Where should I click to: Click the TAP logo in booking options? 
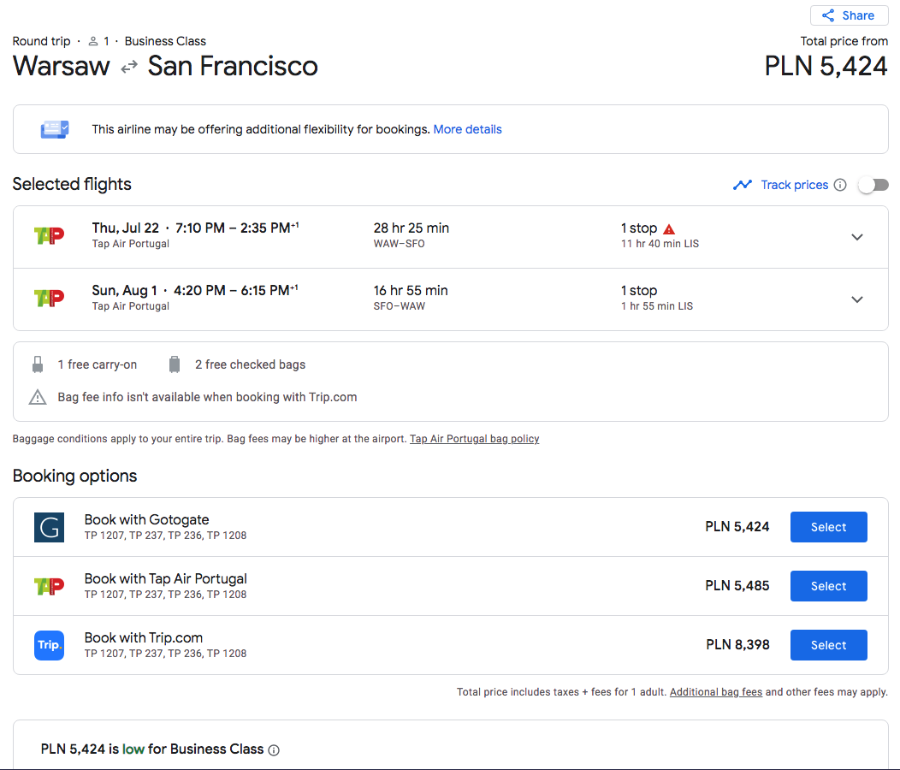(50, 586)
